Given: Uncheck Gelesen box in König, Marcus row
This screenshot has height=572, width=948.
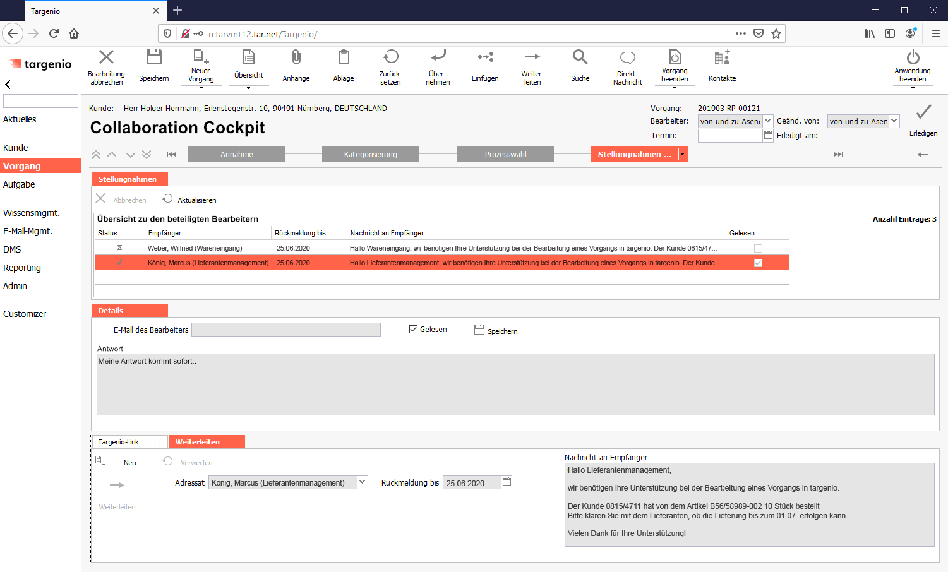Looking at the screenshot, I should pyautogui.click(x=758, y=263).
